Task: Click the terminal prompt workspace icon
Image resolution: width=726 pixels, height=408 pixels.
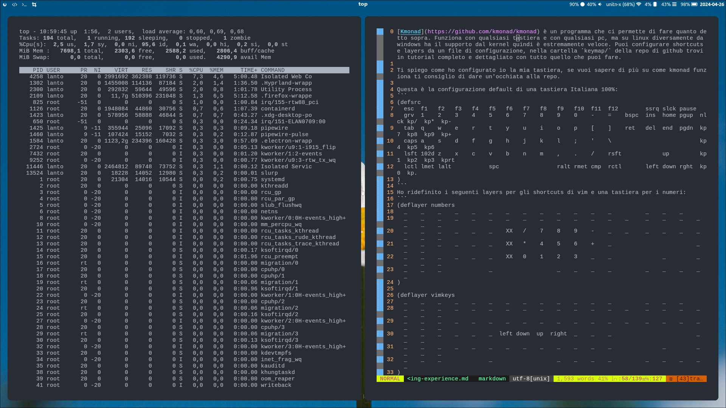Action: 24,5
